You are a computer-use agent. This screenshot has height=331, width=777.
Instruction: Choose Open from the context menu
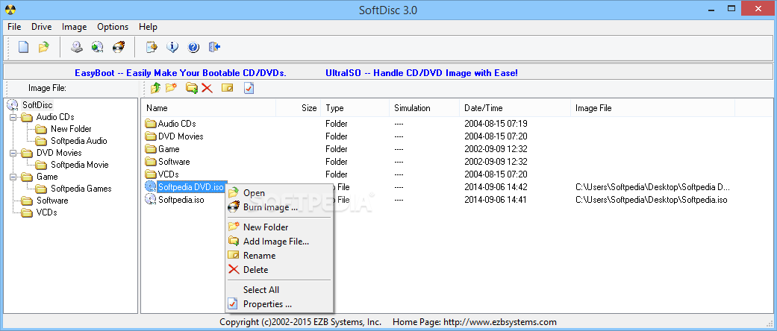(279, 193)
